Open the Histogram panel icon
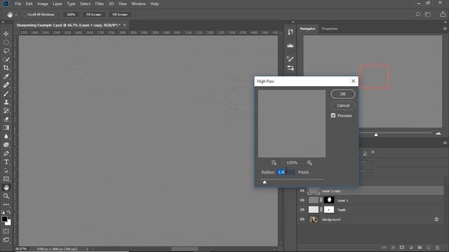 pos(290,45)
